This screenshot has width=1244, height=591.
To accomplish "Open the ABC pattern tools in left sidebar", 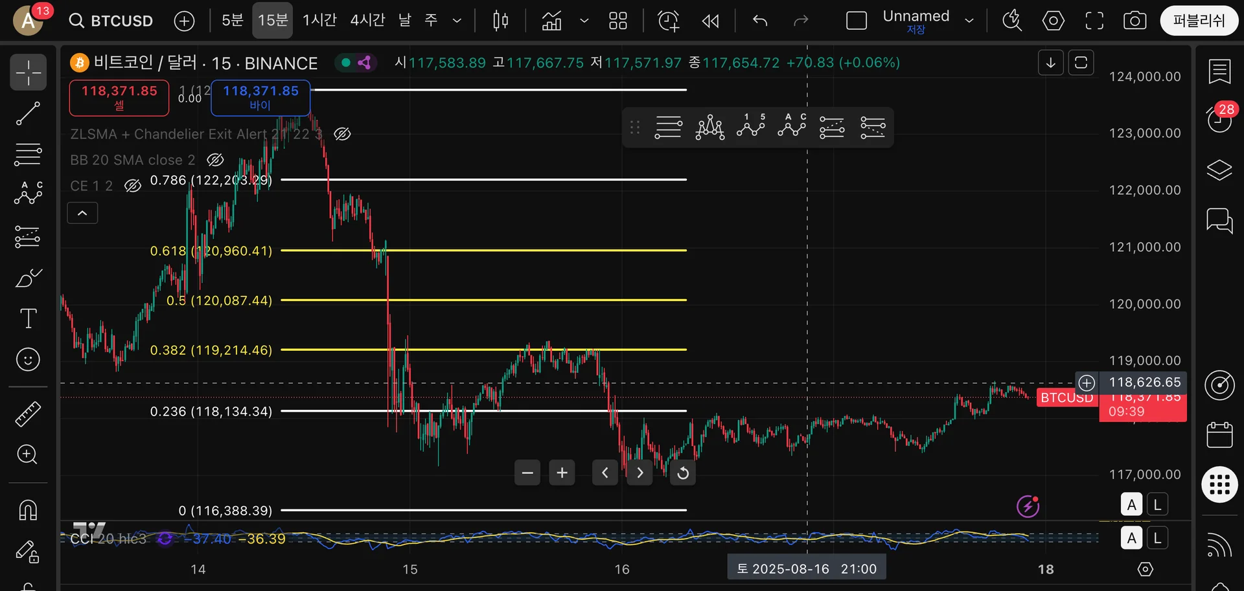I will (28, 194).
